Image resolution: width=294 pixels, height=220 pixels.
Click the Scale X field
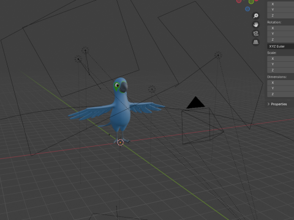(281, 59)
